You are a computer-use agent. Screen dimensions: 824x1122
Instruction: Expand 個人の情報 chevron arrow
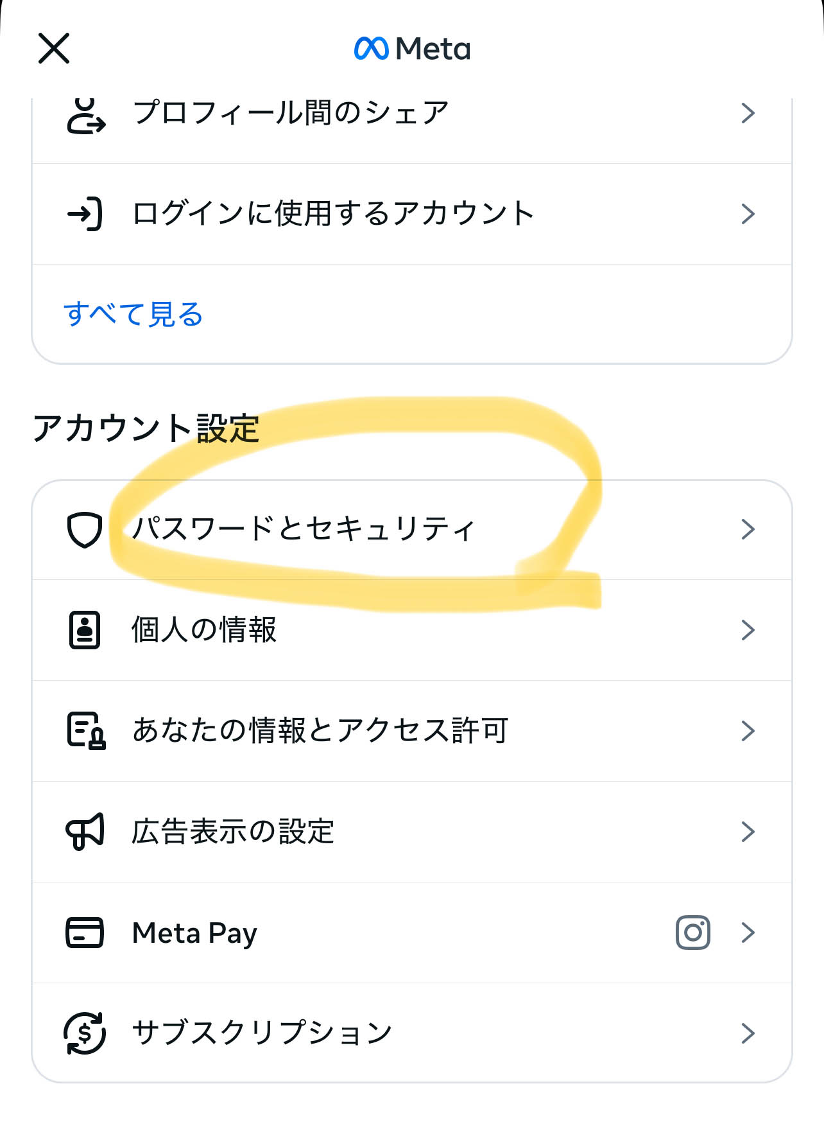coord(748,630)
